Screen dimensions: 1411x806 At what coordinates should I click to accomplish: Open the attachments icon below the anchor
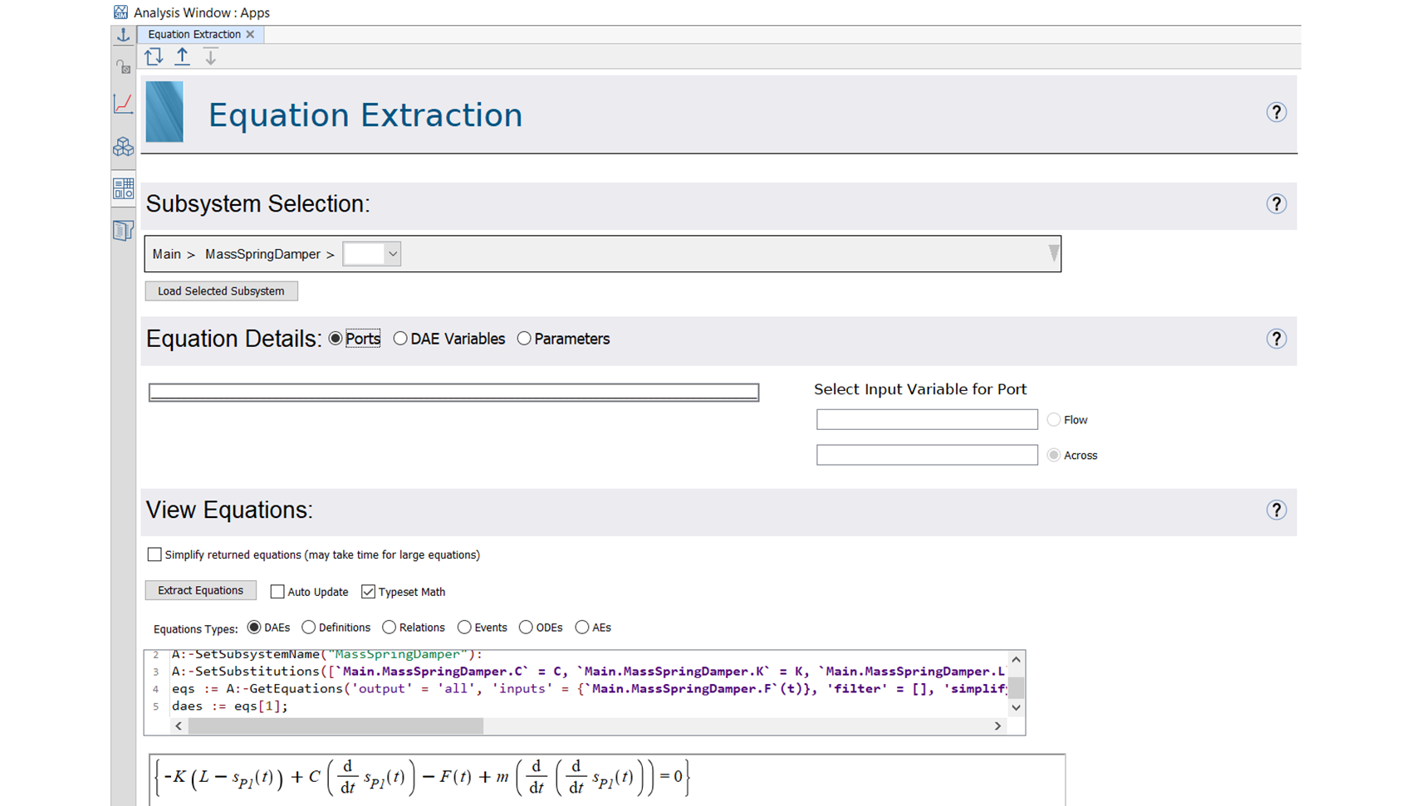[x=123, y=66]
